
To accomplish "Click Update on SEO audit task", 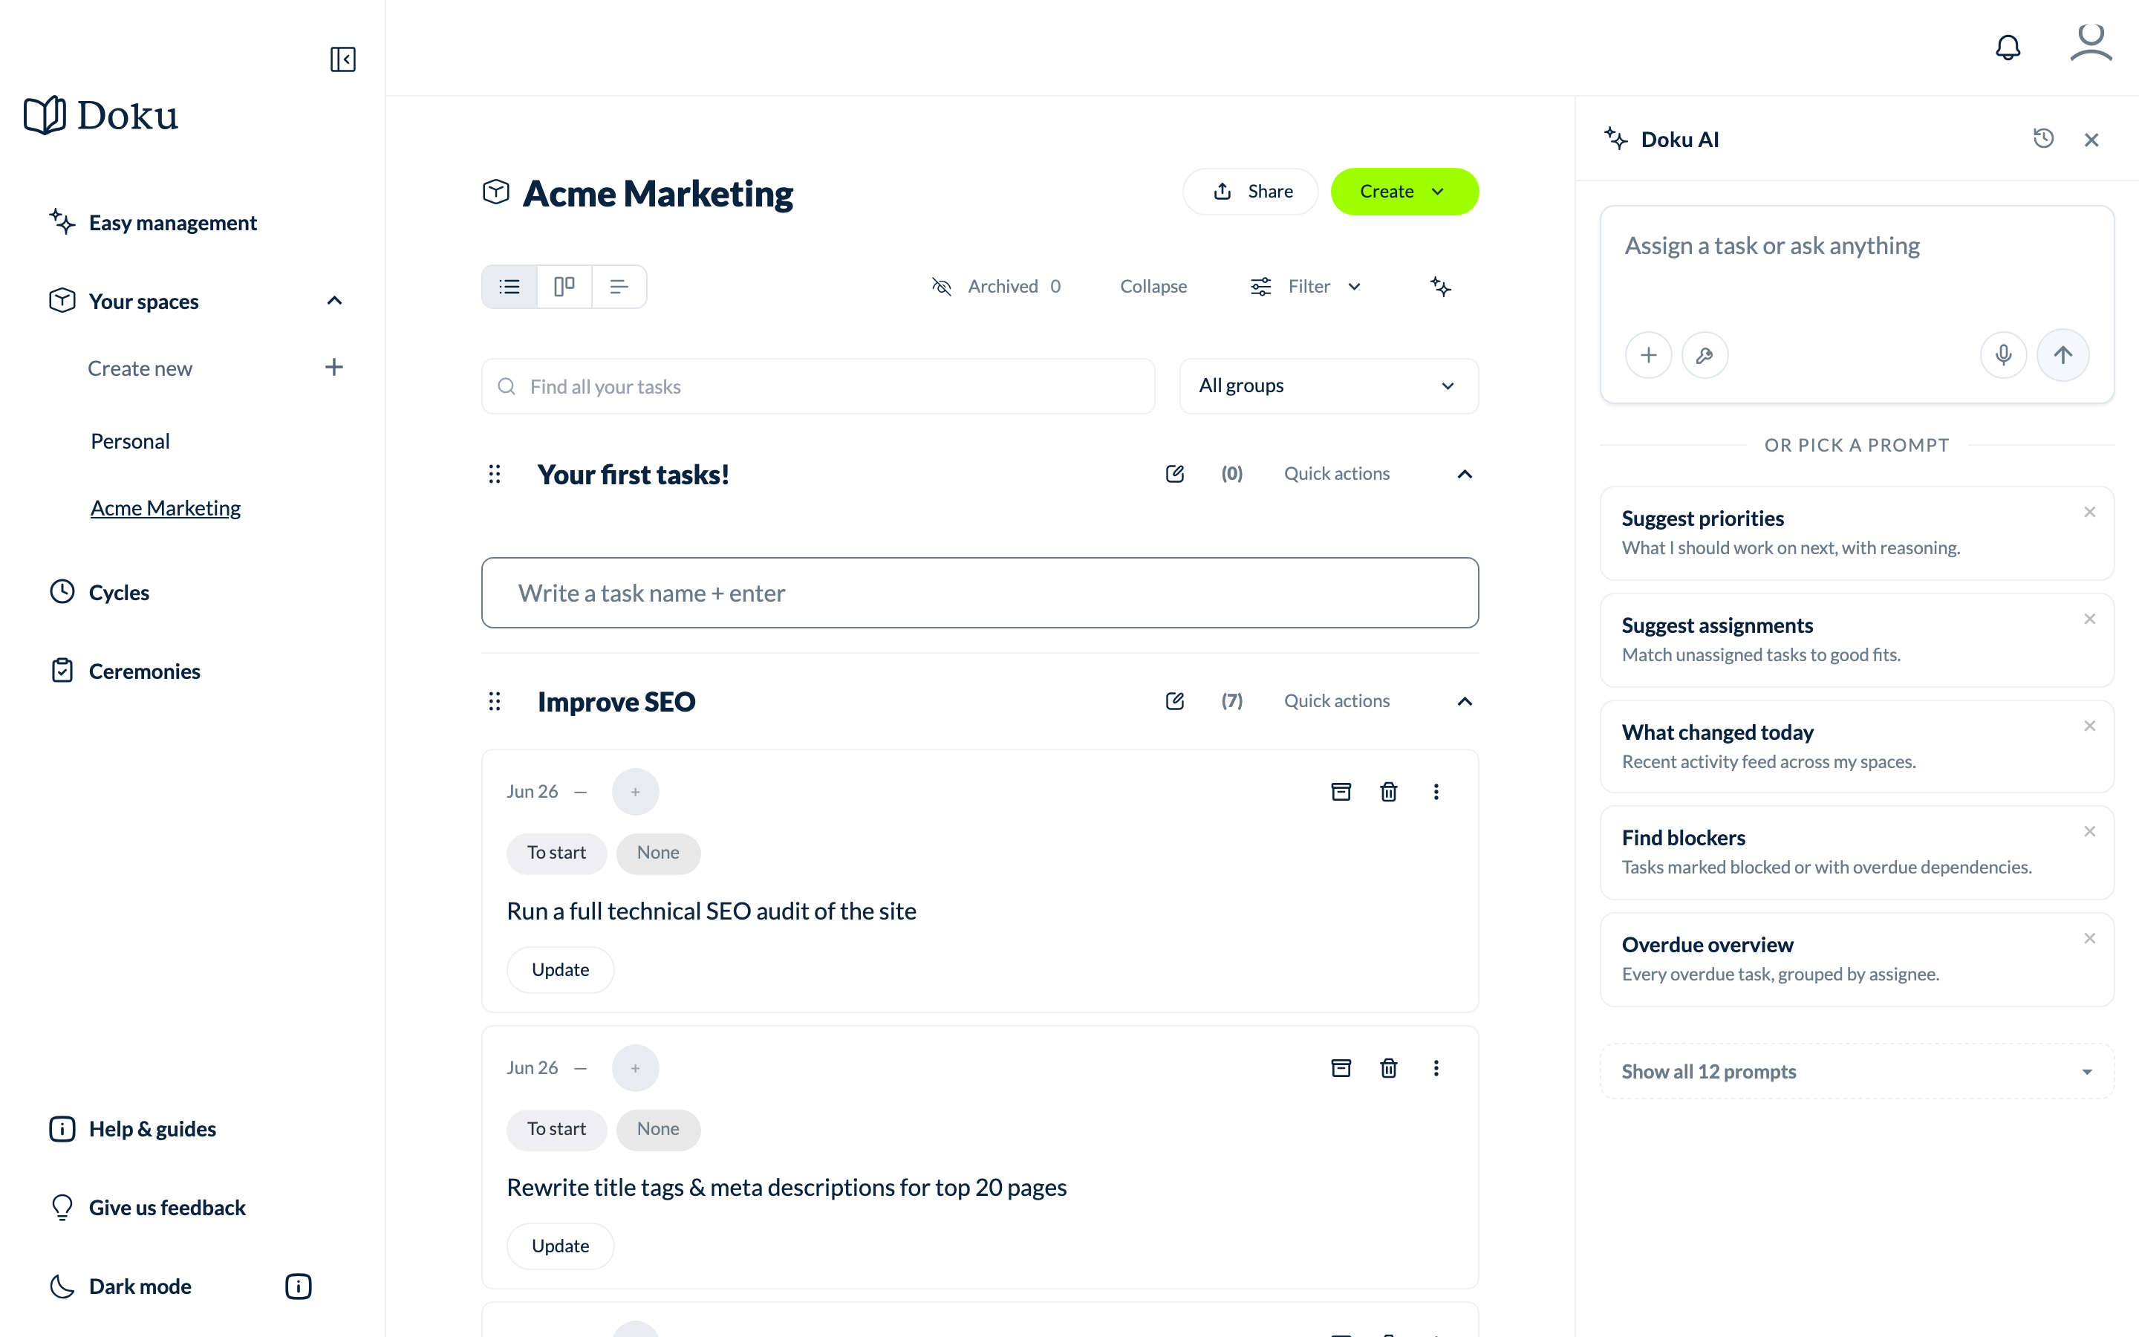I will (561, 970).
